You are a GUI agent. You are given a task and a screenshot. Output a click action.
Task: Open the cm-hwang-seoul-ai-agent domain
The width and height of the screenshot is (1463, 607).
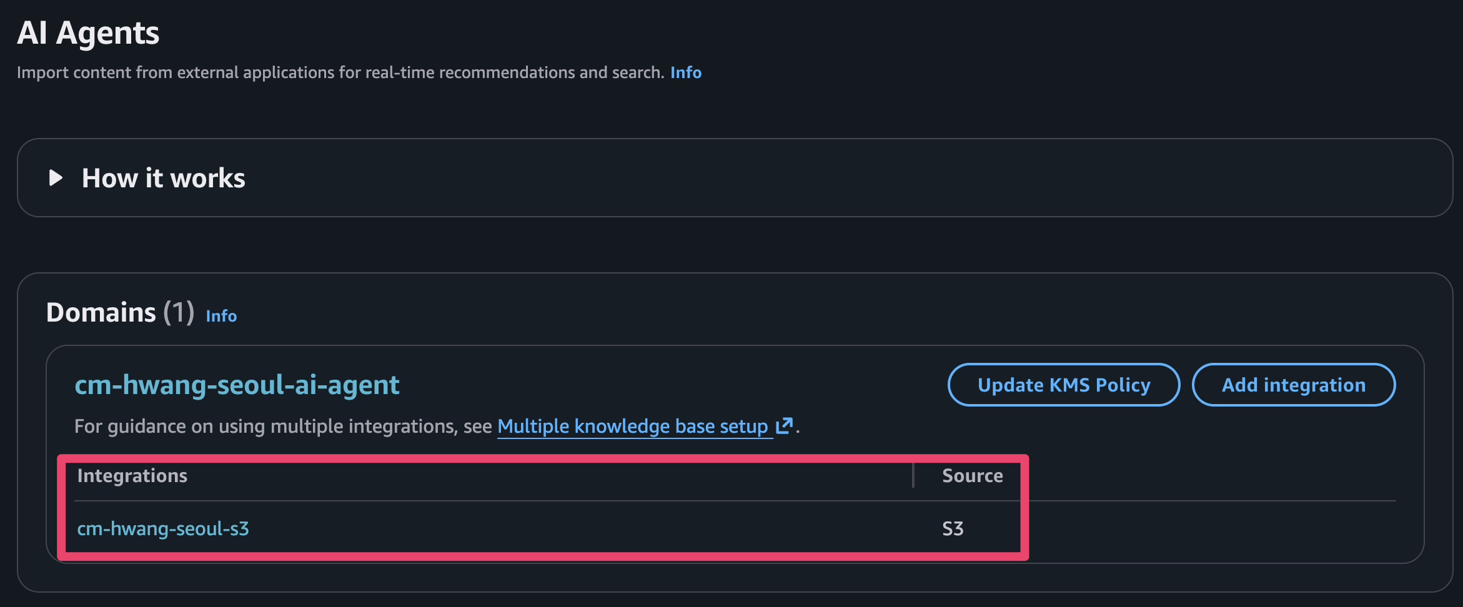click(x=237, y=385)
